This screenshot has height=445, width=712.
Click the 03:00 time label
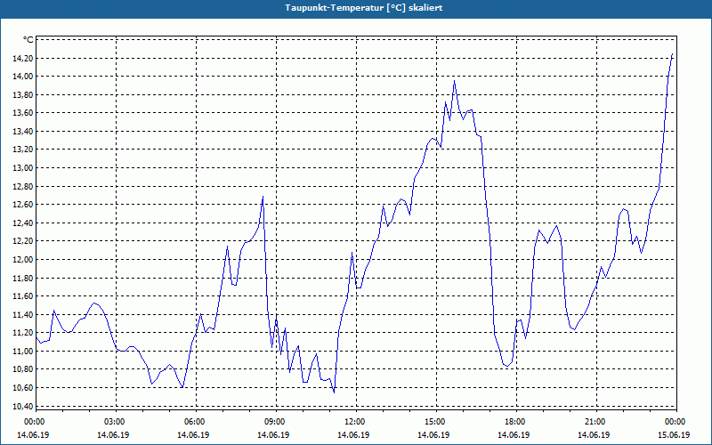point(116,422)
